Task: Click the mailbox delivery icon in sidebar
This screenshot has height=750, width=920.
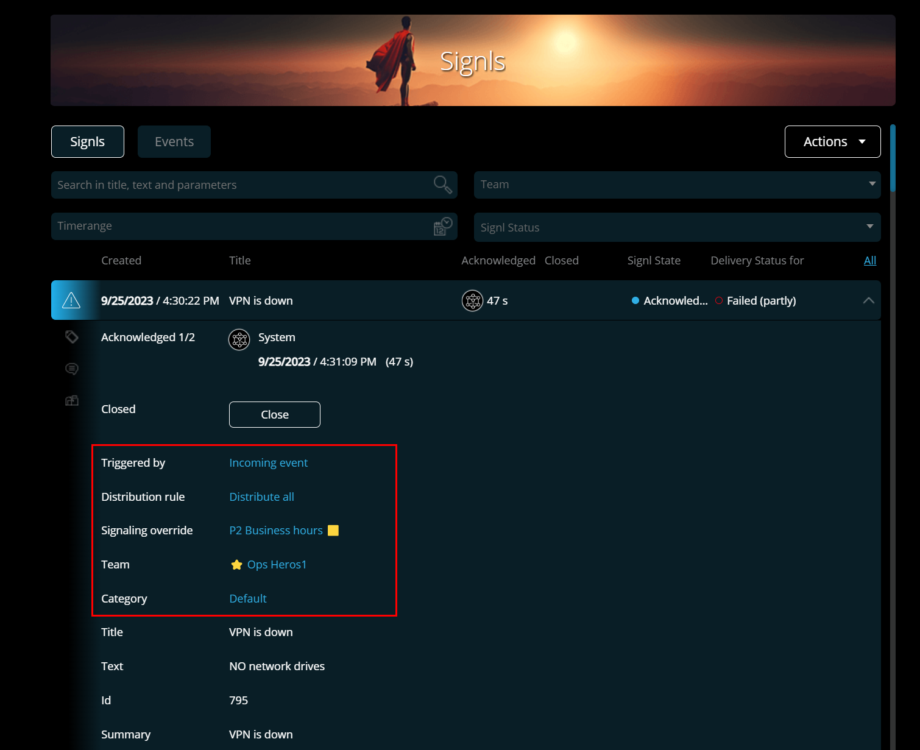Action: pos(72,400)
